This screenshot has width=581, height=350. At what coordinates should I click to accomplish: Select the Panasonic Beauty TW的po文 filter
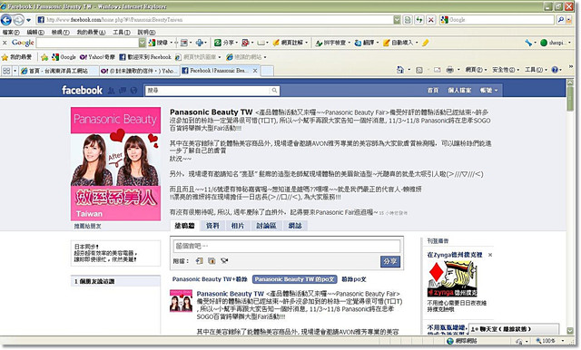pyautogui.click(x=294, y=279)
